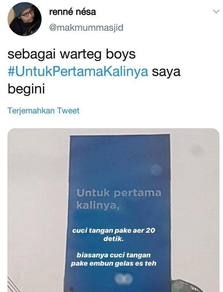Open renné nésa's profile avatar
The height and width of the screenshot is (292, 223).
click(x=25, y=19)
